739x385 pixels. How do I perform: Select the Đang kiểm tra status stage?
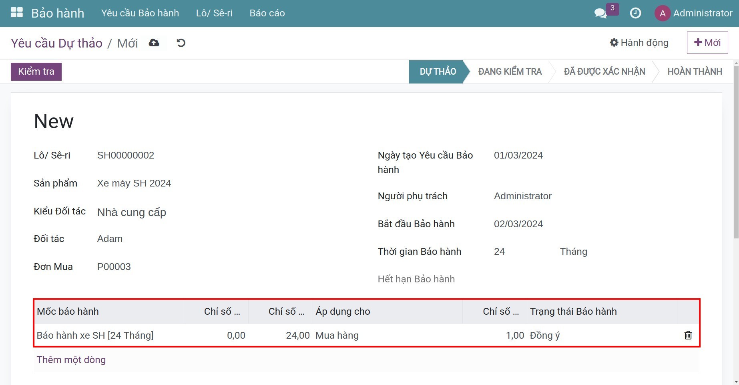pyautogui.click(x=510, y=71)
